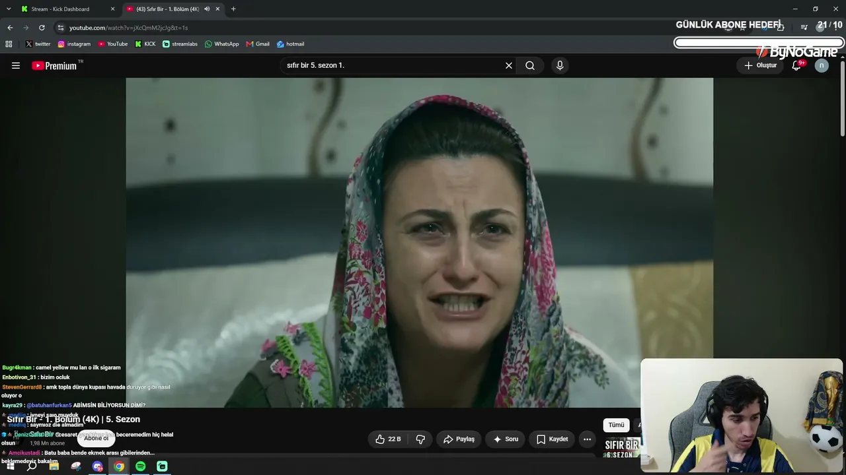Clear the YouTube search query
Screen dimensions: 846x475
click(x=509, y=65)
